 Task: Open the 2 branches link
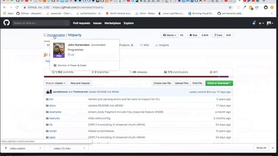tap(100, 72)
